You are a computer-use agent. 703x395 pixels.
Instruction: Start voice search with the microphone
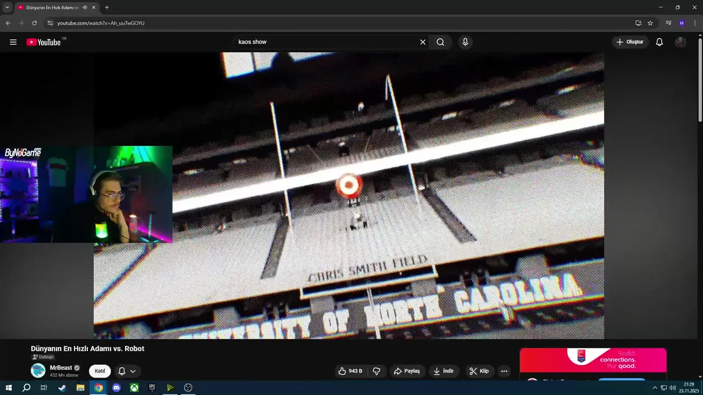pos(465,42)
